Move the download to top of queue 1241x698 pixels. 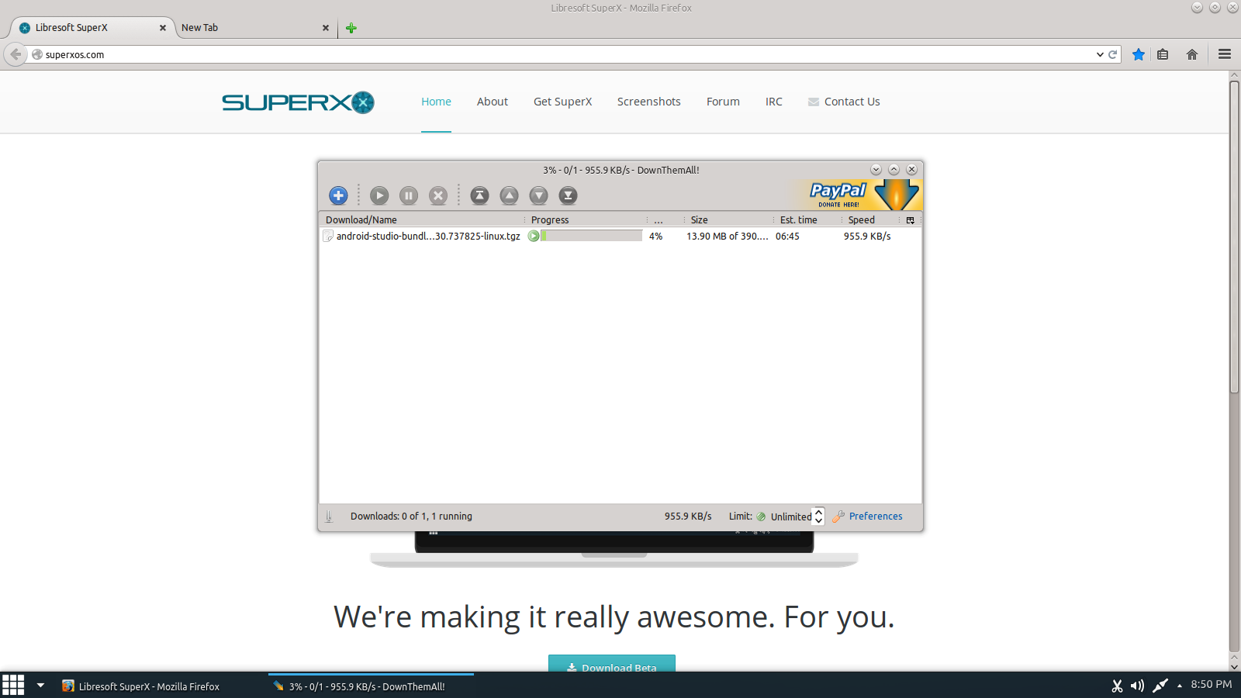point(480,195)
